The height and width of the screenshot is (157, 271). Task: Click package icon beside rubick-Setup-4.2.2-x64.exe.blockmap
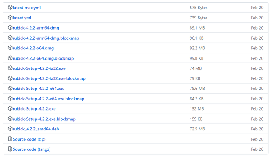10,99
